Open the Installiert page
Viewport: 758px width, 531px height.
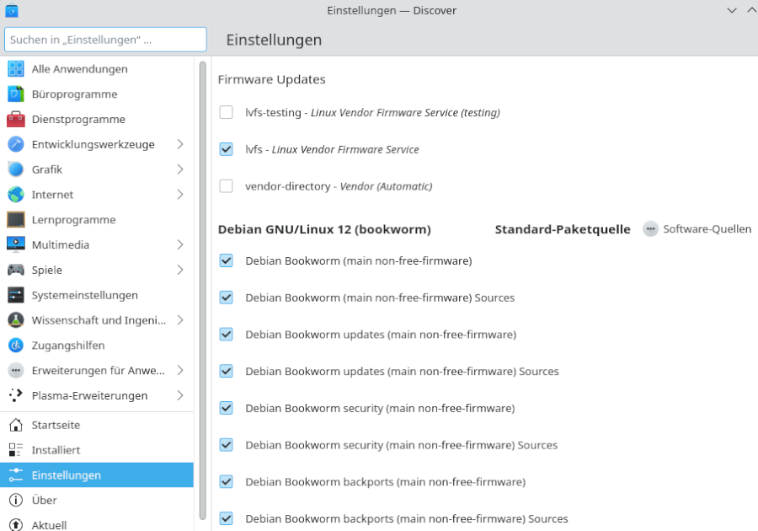pos(97,450)
